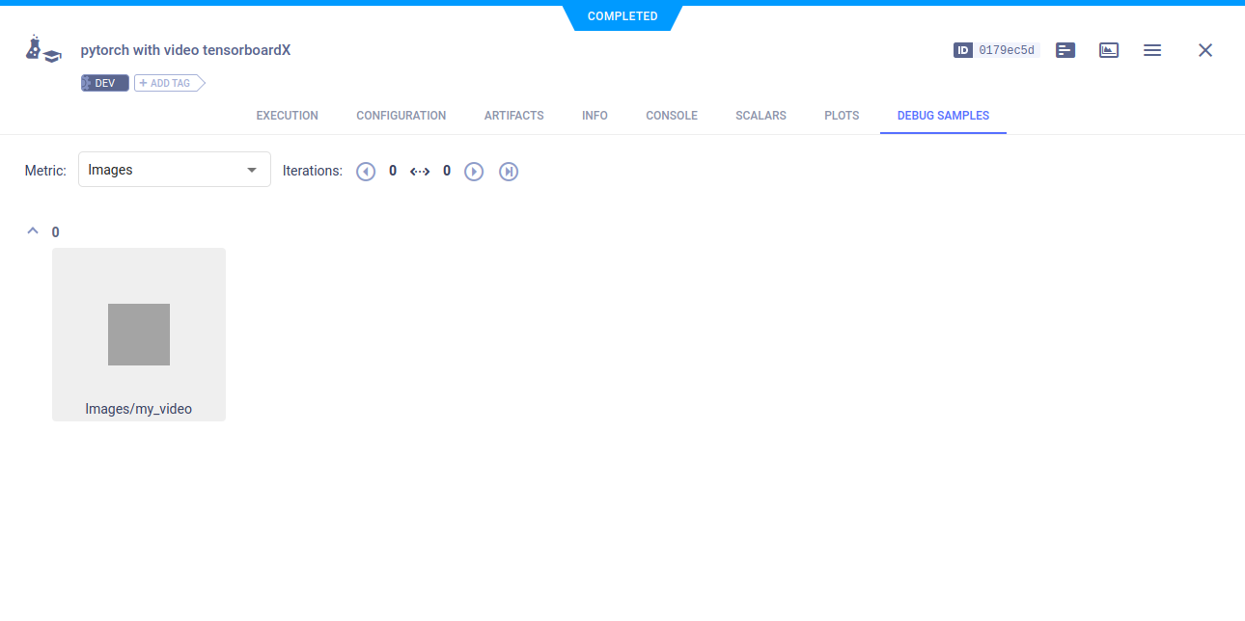Open the experiment menu (hamburger icon)
The height and width of the screenshot is (621, 1245).
(1152, 49)
